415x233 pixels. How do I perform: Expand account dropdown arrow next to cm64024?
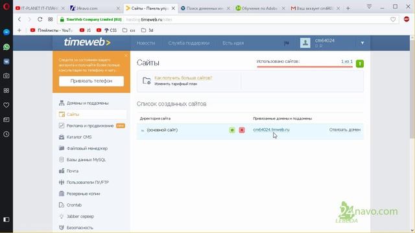(362, 43)
